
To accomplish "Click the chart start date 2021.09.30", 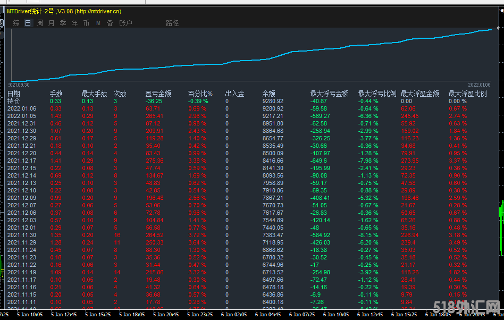I will point(19,85).
